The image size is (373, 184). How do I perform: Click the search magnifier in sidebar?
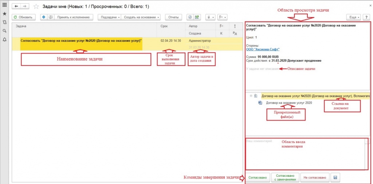pyautogui.click(x=4, y=31)
